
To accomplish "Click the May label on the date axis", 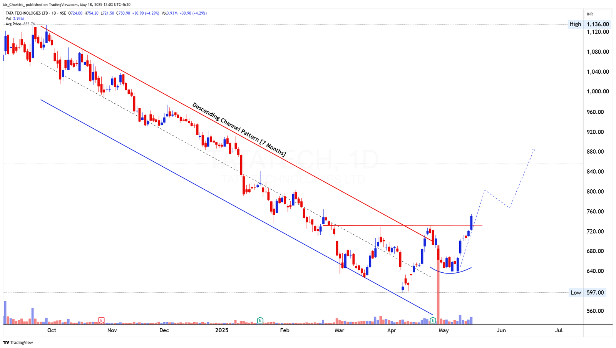I will [x=444, y=330].
